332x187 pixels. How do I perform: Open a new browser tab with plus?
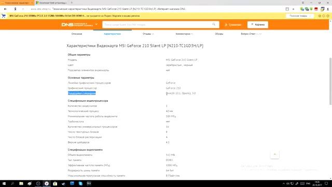(x=72, y=3)
